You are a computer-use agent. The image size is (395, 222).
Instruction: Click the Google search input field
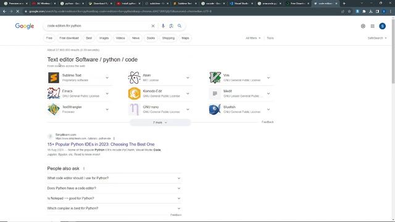(98, 26)
